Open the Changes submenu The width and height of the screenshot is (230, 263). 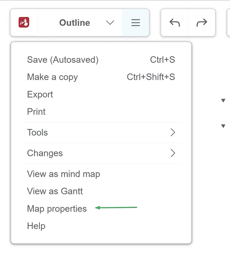45,153
